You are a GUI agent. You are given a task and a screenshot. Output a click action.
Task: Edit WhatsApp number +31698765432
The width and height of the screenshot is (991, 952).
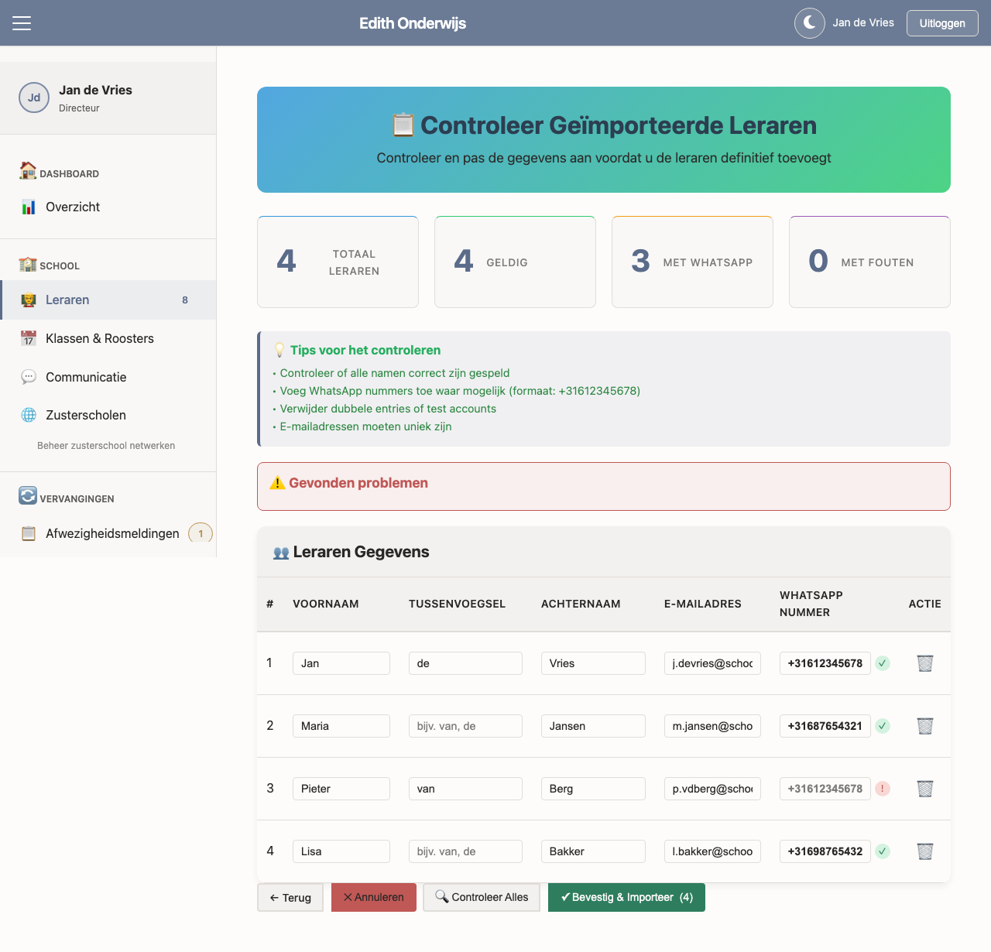click(825, 851)
